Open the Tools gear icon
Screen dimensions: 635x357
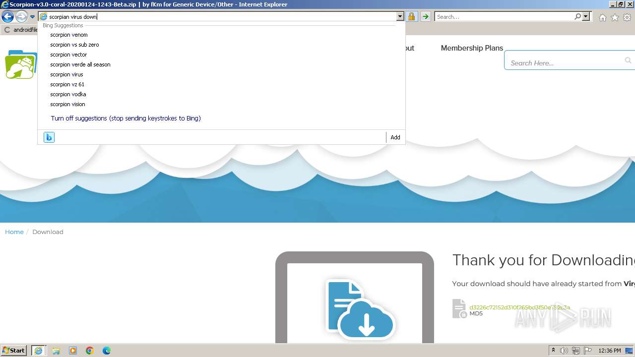coord(627,17)
